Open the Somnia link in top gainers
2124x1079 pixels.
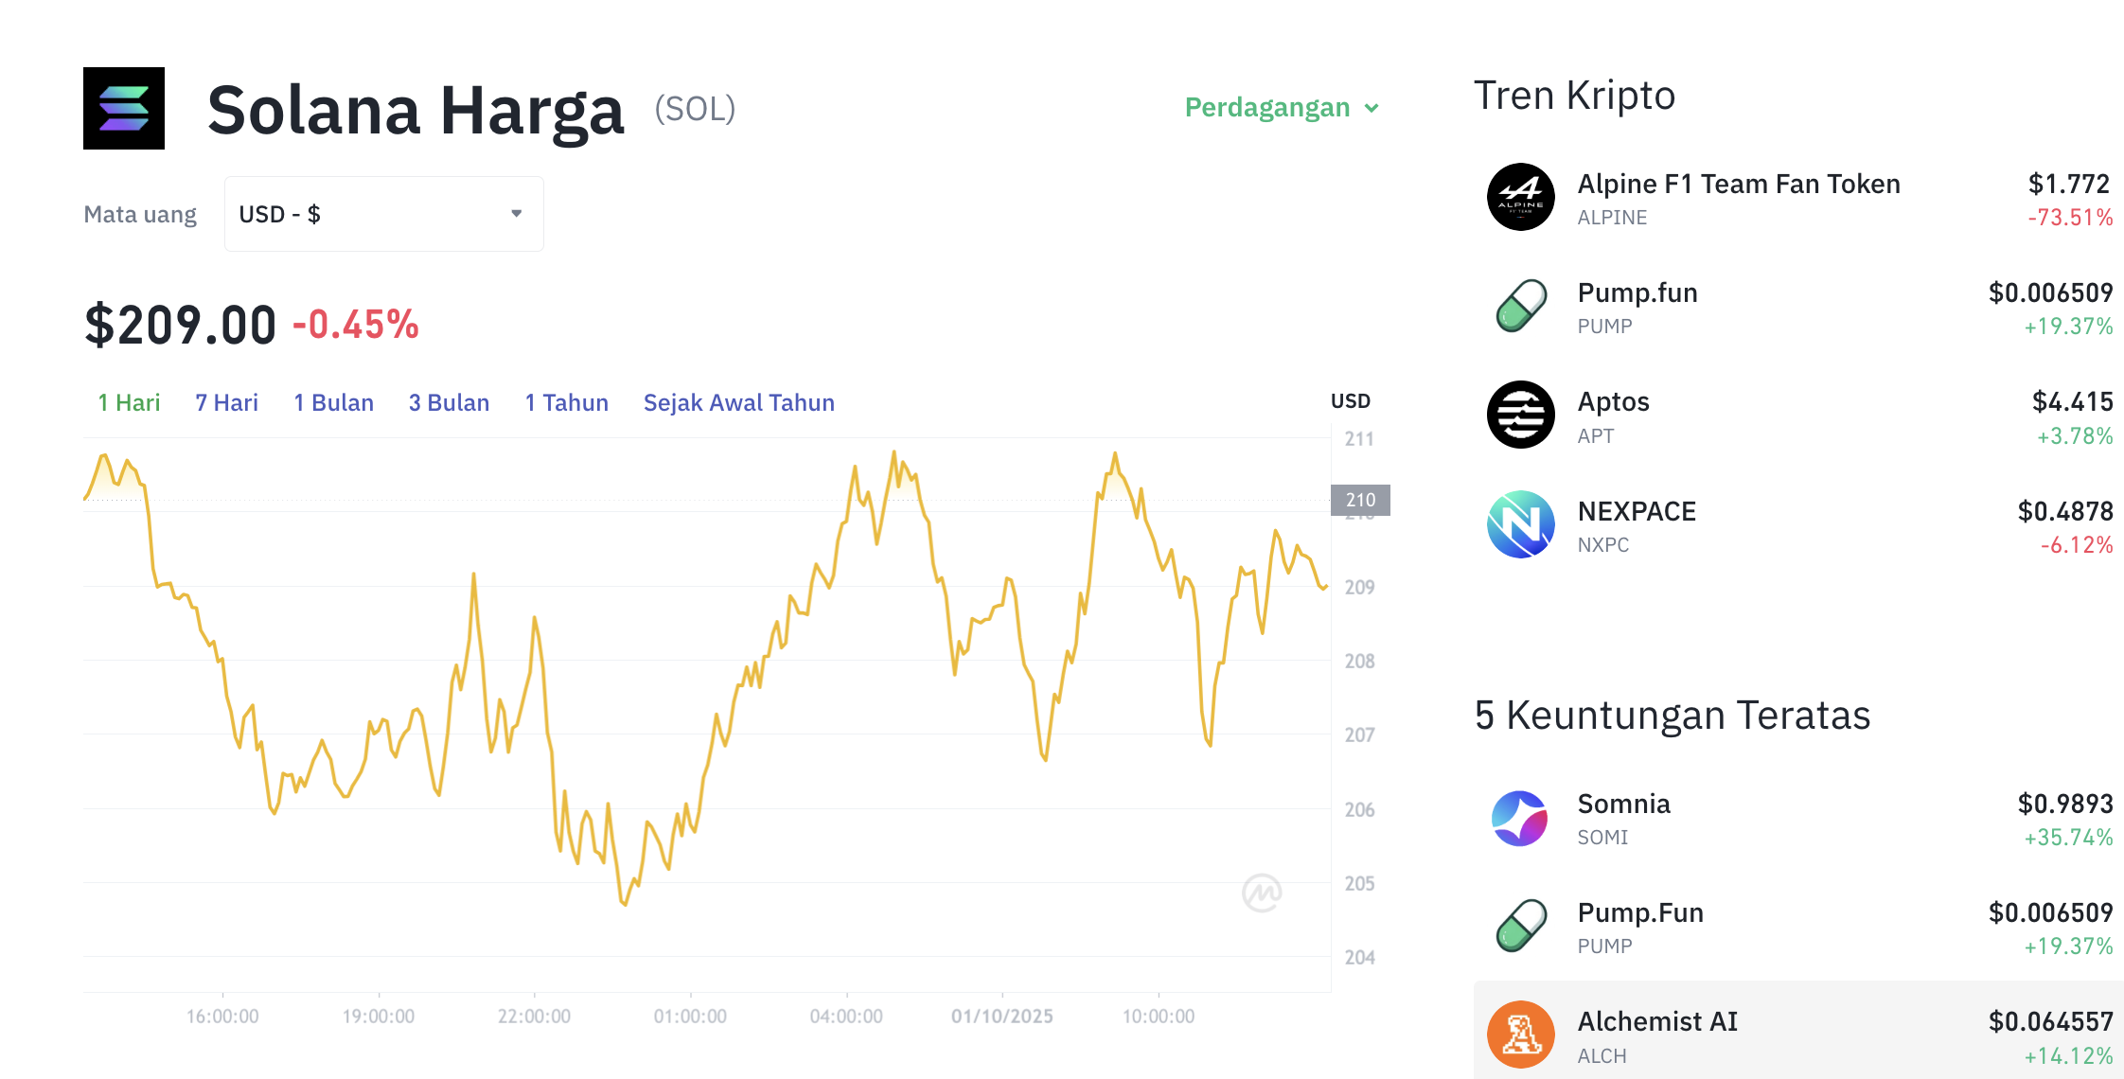[x=1623, y=804]
